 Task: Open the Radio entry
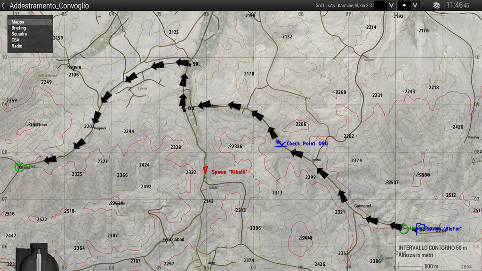[x=17, y=47]
